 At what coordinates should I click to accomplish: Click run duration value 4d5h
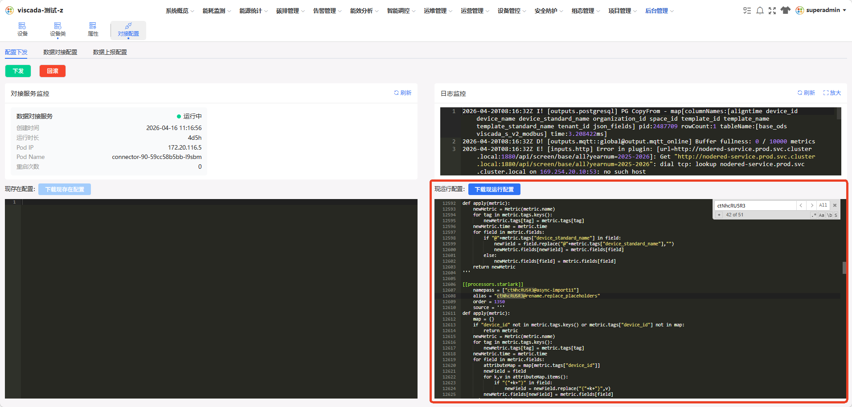click(x=194, y=138)
